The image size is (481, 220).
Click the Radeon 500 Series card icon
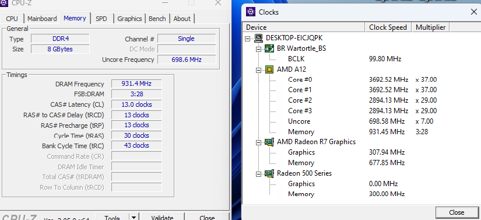tap(269, 174)
